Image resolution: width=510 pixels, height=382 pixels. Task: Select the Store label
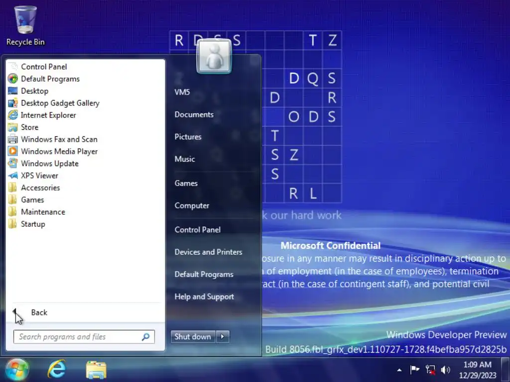[x=29, y=127]
